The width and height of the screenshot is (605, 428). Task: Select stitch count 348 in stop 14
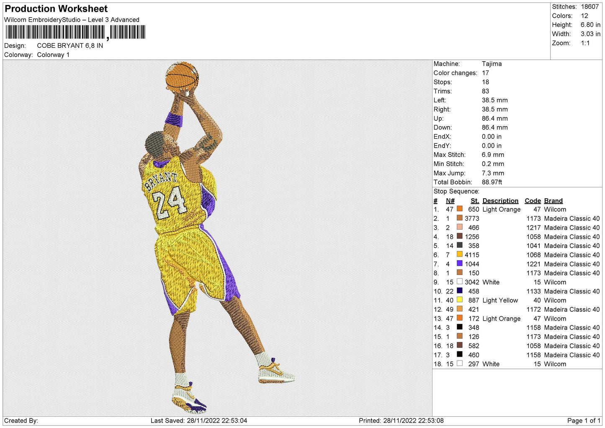pos(474,327)
